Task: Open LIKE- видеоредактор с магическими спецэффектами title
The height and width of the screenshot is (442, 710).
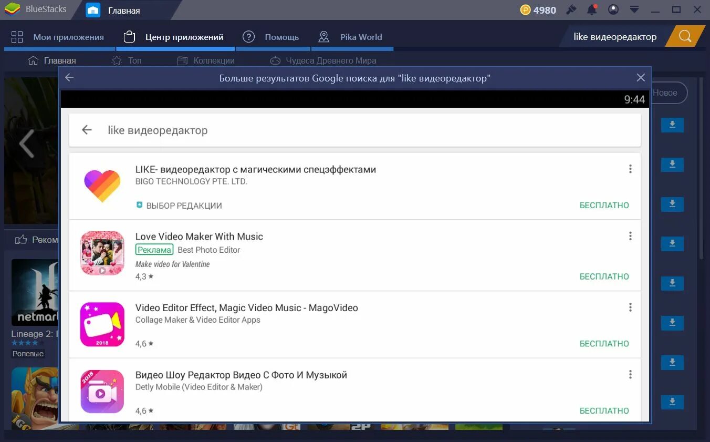Action: [x=256, y=169]
